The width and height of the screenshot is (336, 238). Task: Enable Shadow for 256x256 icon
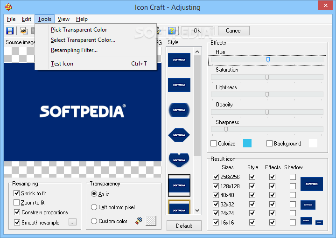click(x=293, y=177)
